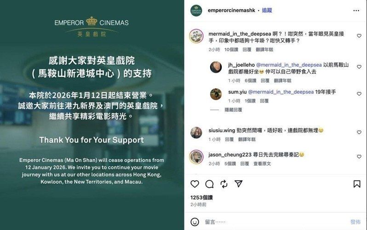Follow emperorcinemashk with 追蹤 link
367x230 pixels.
(x=267, y=10)
